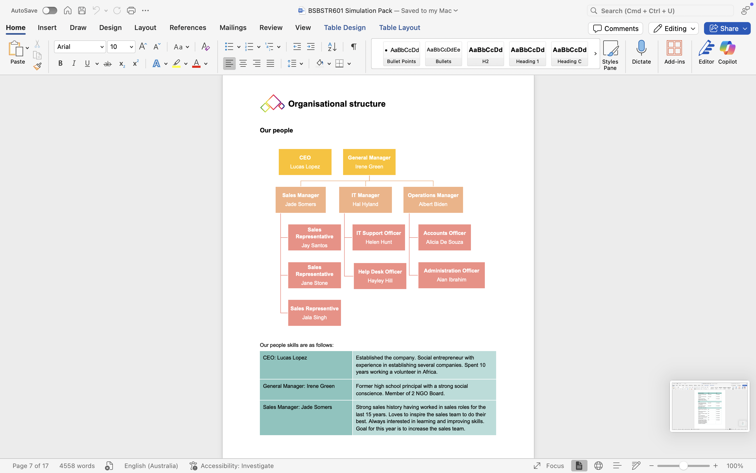Image resolution: width=756 pixels, height=473 pixels.
Task: Click the Comments button
Action: coord(615,28)
